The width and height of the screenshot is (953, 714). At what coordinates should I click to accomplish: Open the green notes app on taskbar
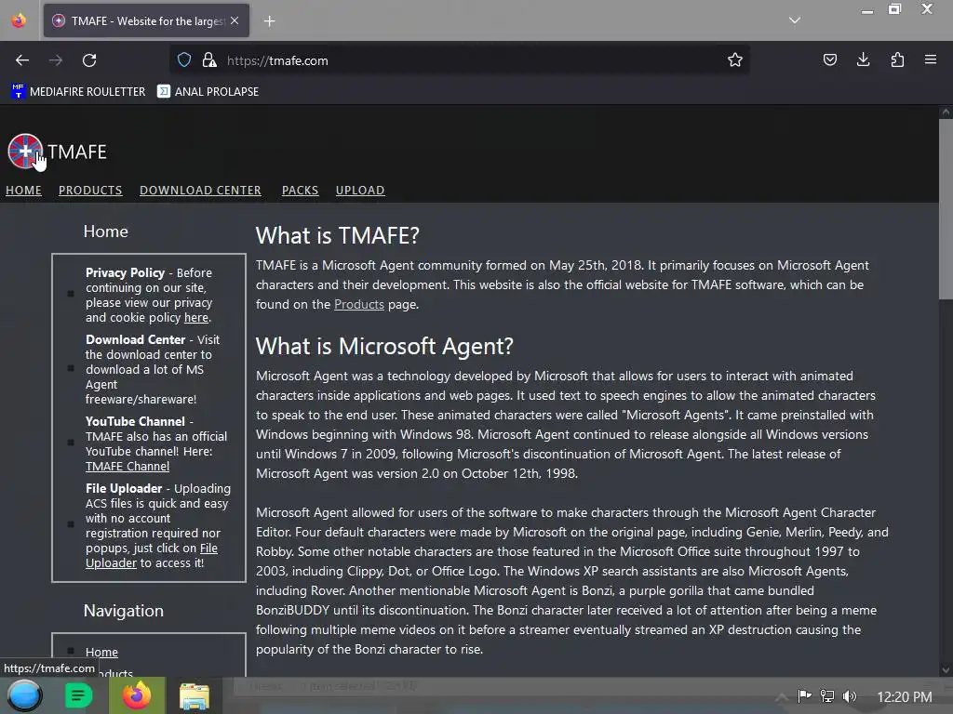click(78, 695)
